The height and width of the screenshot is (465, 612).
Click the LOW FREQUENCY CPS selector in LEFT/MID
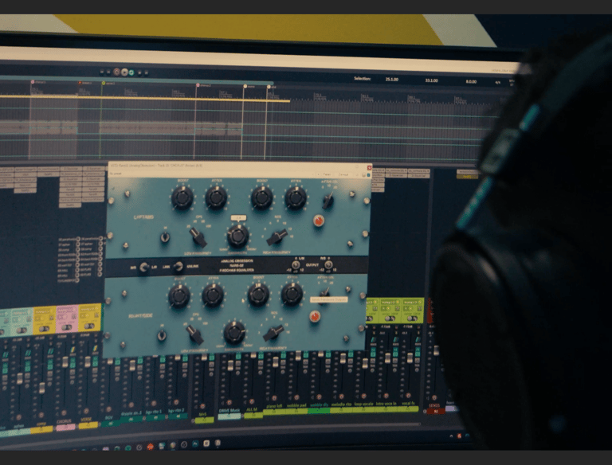(198, 237)
